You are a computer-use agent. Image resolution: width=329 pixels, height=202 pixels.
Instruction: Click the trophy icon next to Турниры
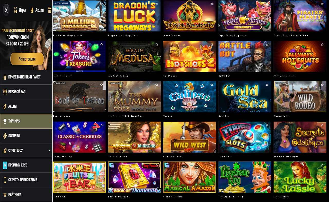click(5, 121)
